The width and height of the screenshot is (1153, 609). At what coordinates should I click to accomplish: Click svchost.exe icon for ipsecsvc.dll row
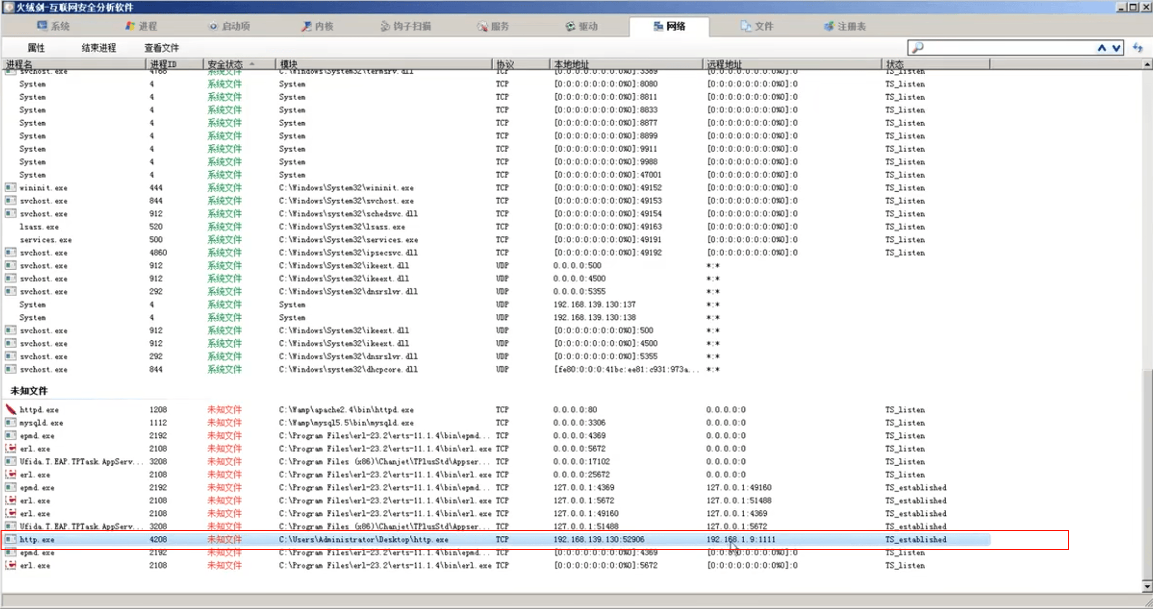click(x=11, y=252)
